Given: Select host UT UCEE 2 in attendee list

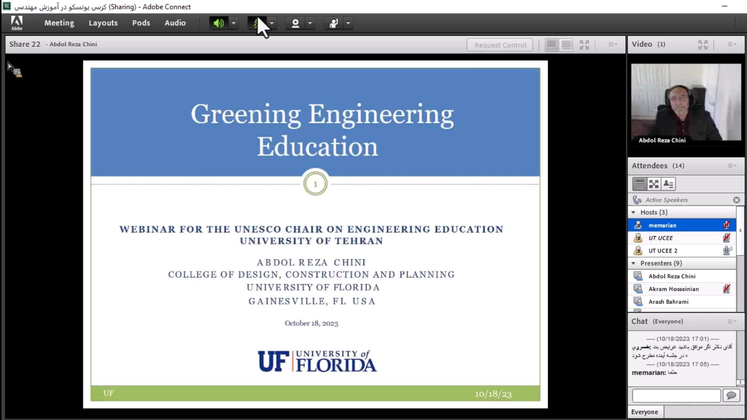Looking at the screenshot, I should [x=682, y=251].
